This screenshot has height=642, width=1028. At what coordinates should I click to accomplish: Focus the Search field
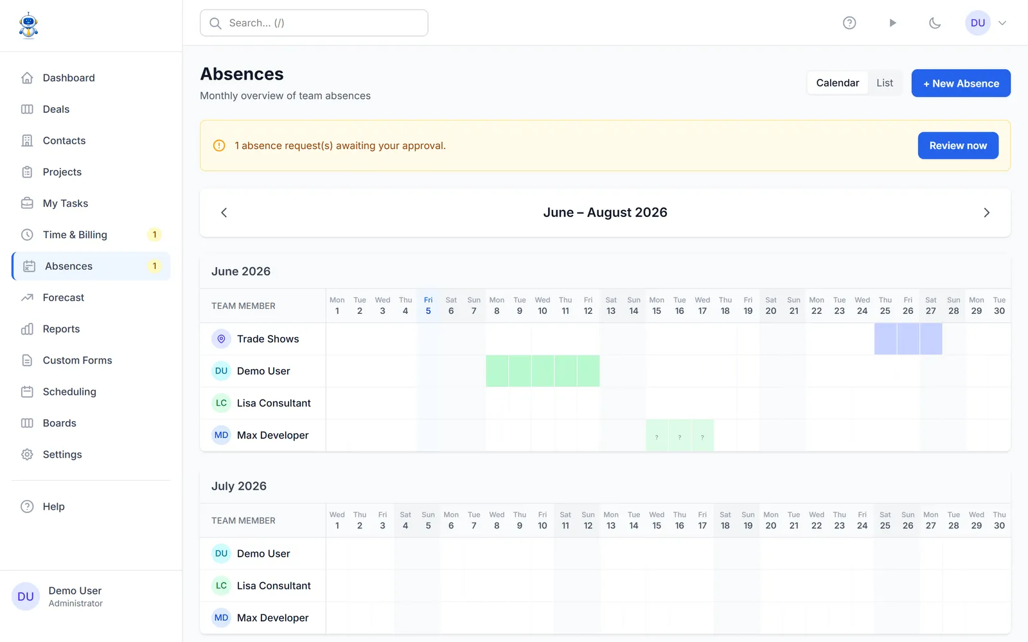314,23
